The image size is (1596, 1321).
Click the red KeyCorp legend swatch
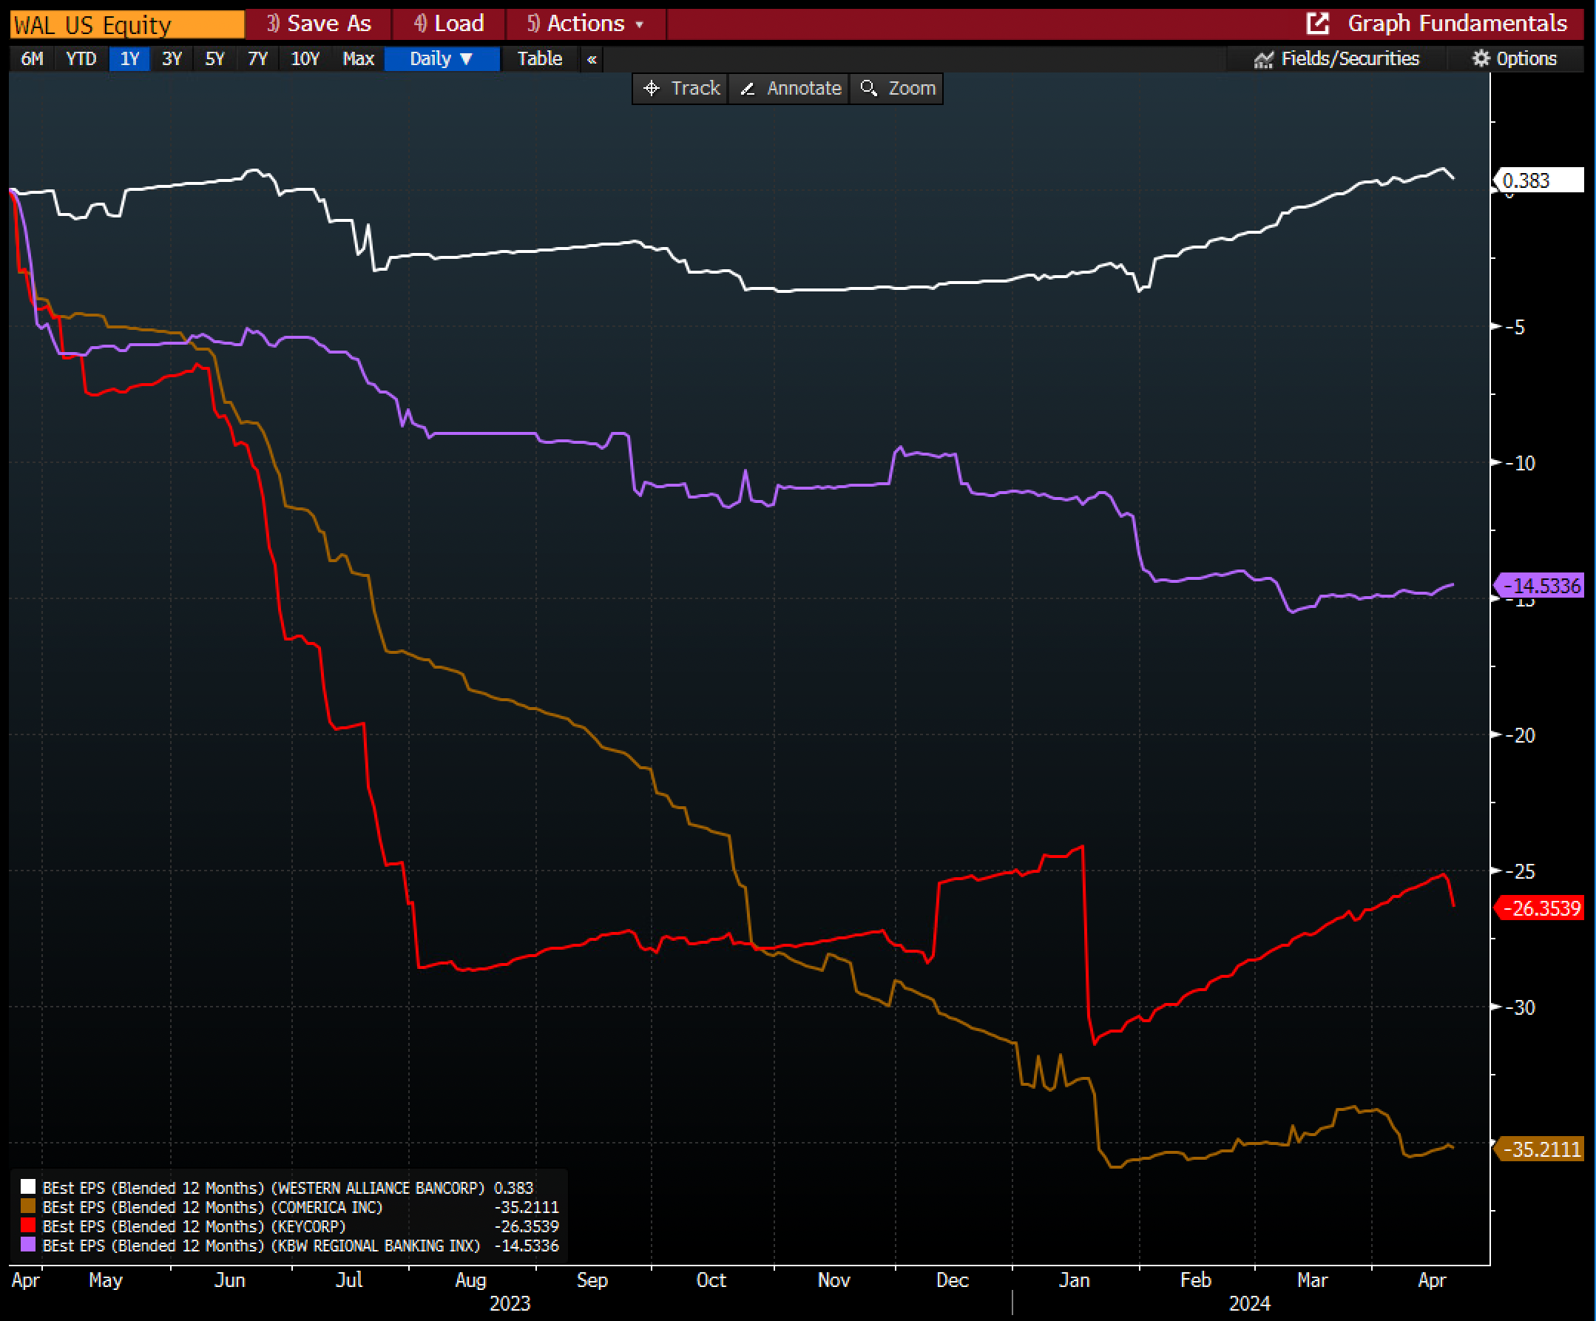pos(28,1226)
